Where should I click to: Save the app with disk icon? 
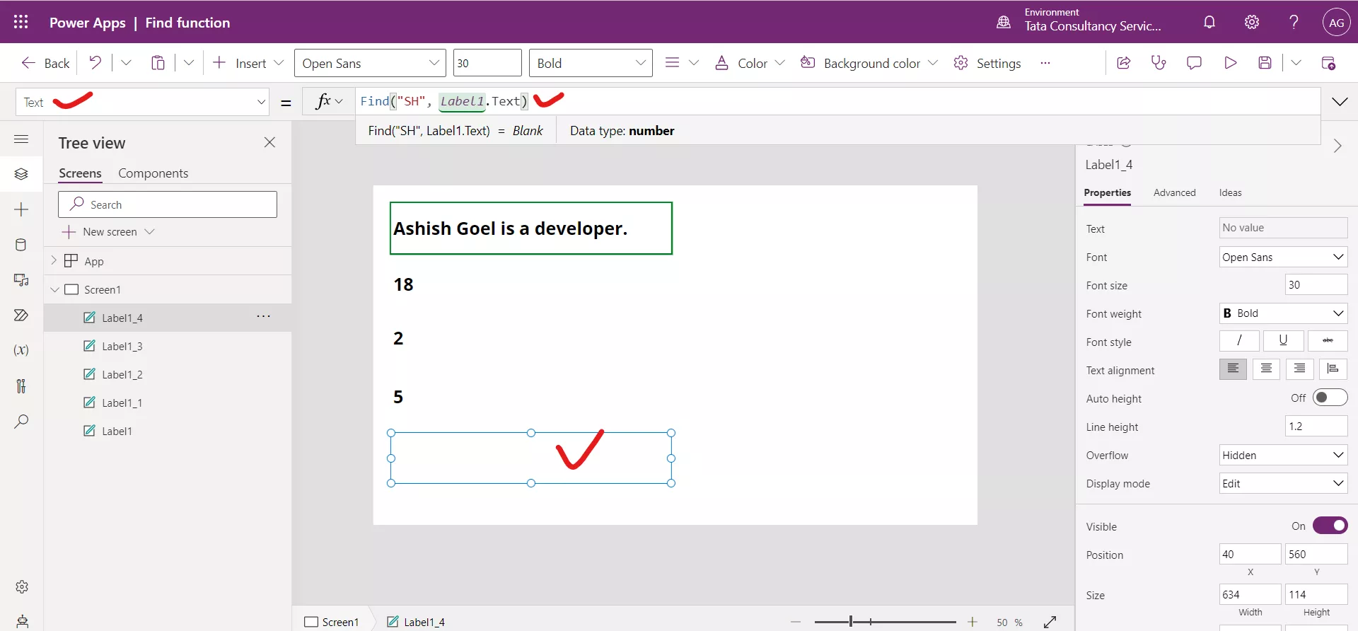1265,63
